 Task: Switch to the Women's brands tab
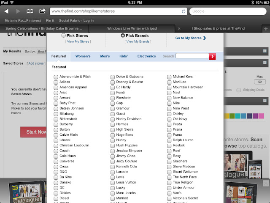(x=83, y=56)
